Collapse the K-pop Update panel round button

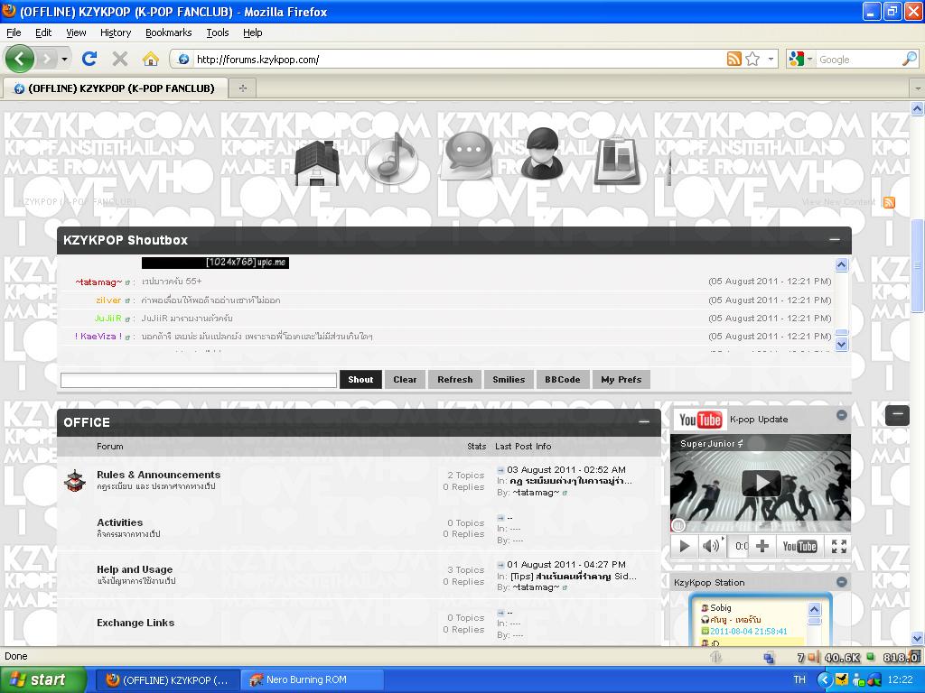click(842, 415)
